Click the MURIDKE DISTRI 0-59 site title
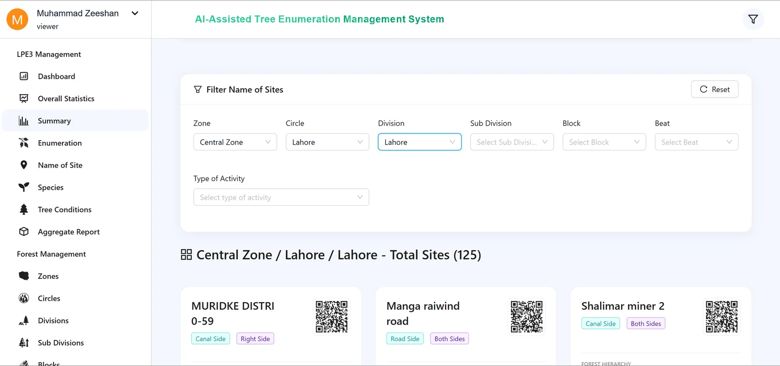The width and height of the screenshot is (780, 366). coord(233,313)
